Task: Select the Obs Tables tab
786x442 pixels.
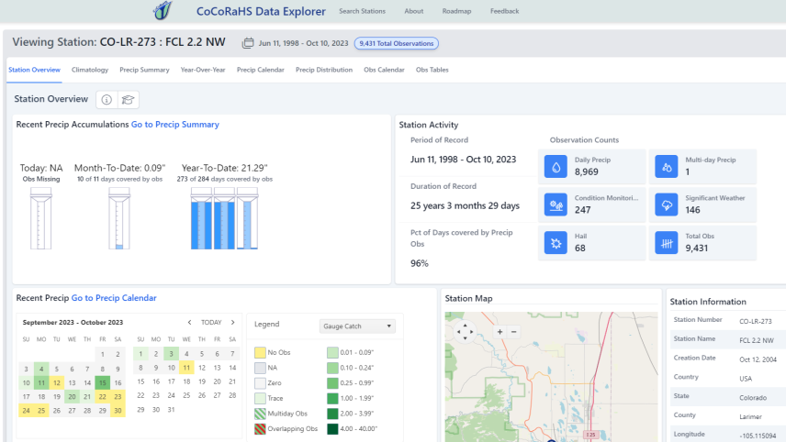Action: point(432,70)
